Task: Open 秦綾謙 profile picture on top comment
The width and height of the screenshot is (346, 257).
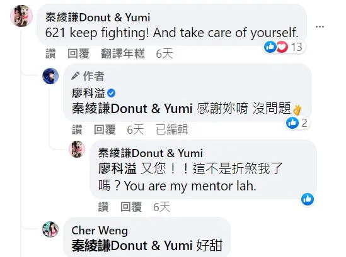Action: [x=21, y=16]
